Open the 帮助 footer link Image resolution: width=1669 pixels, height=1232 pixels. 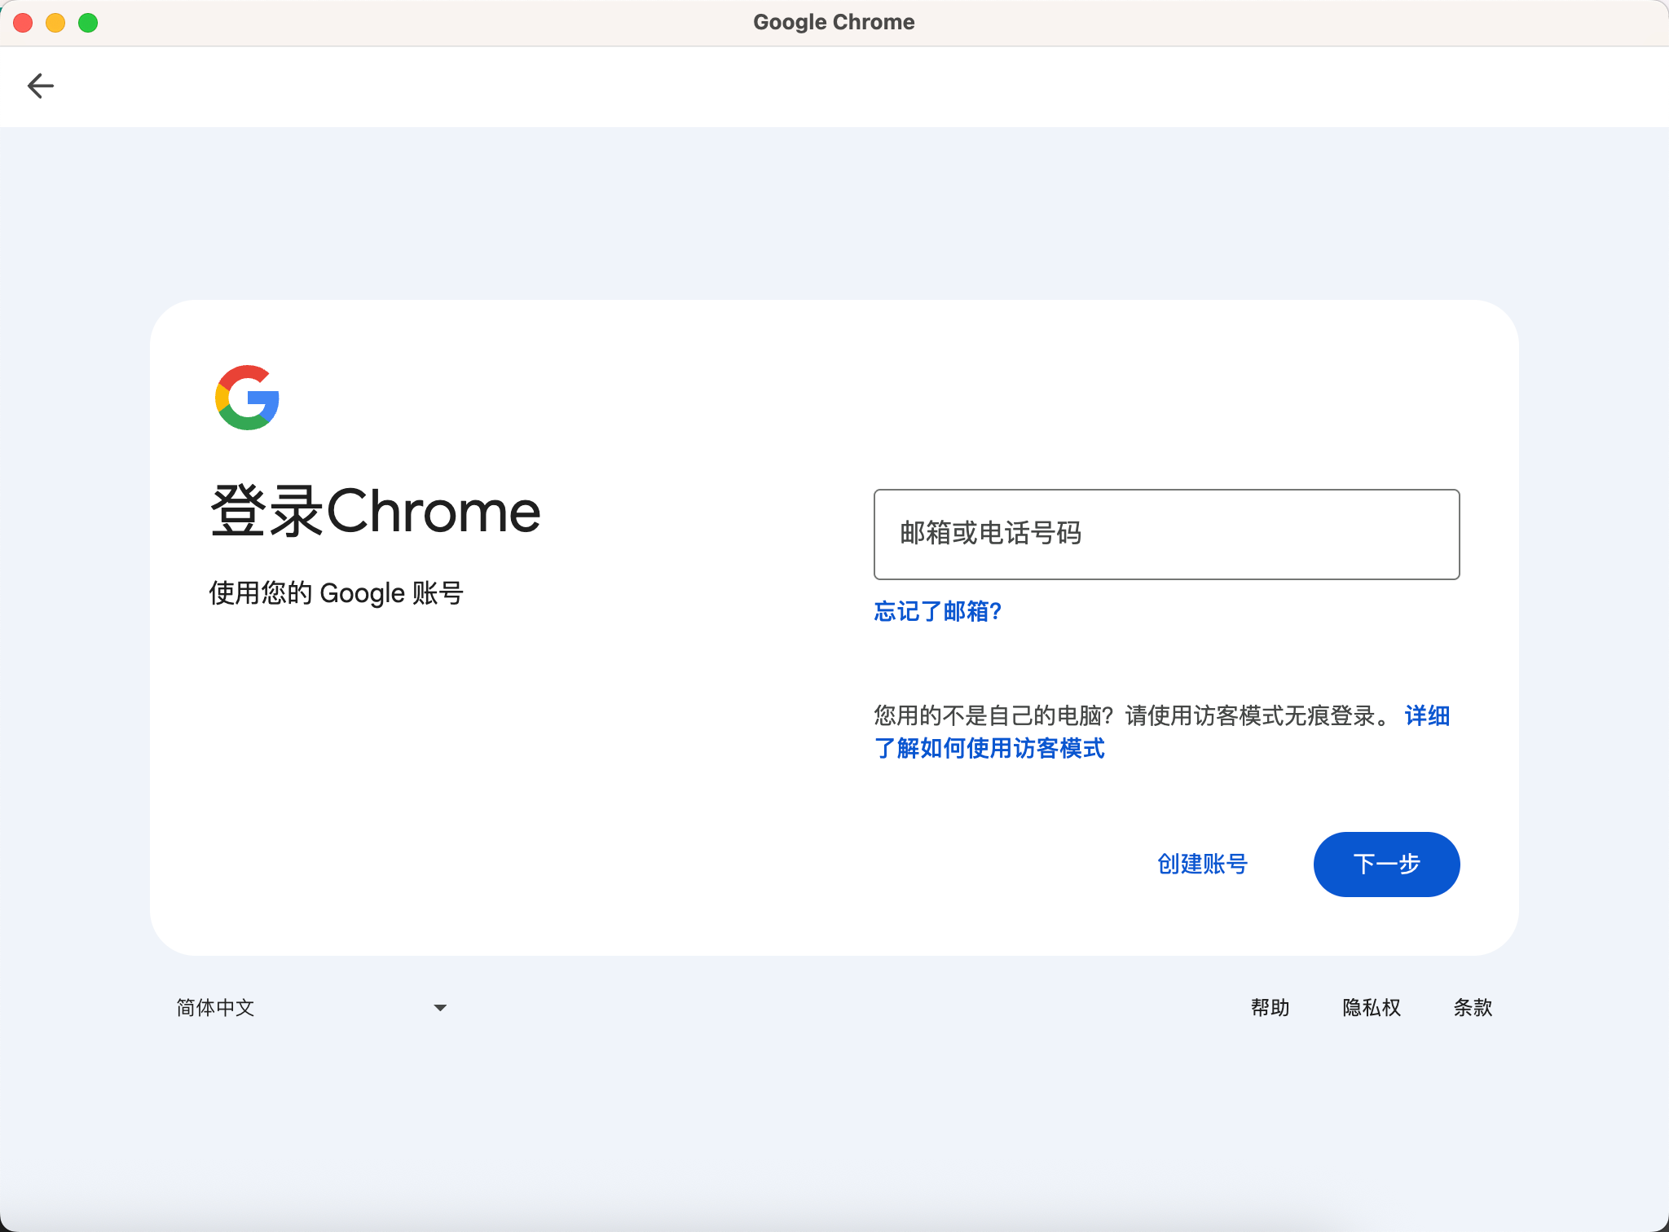point(1270,1008)
